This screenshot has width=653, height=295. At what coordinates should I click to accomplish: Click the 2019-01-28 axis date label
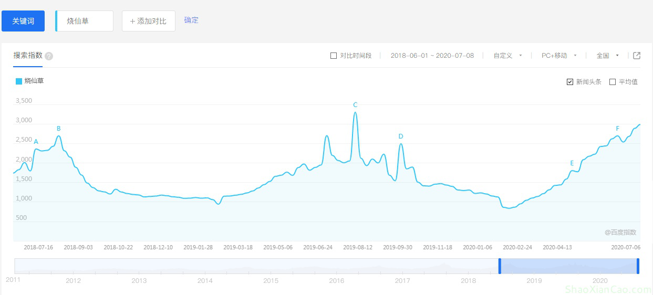[198, 247]
